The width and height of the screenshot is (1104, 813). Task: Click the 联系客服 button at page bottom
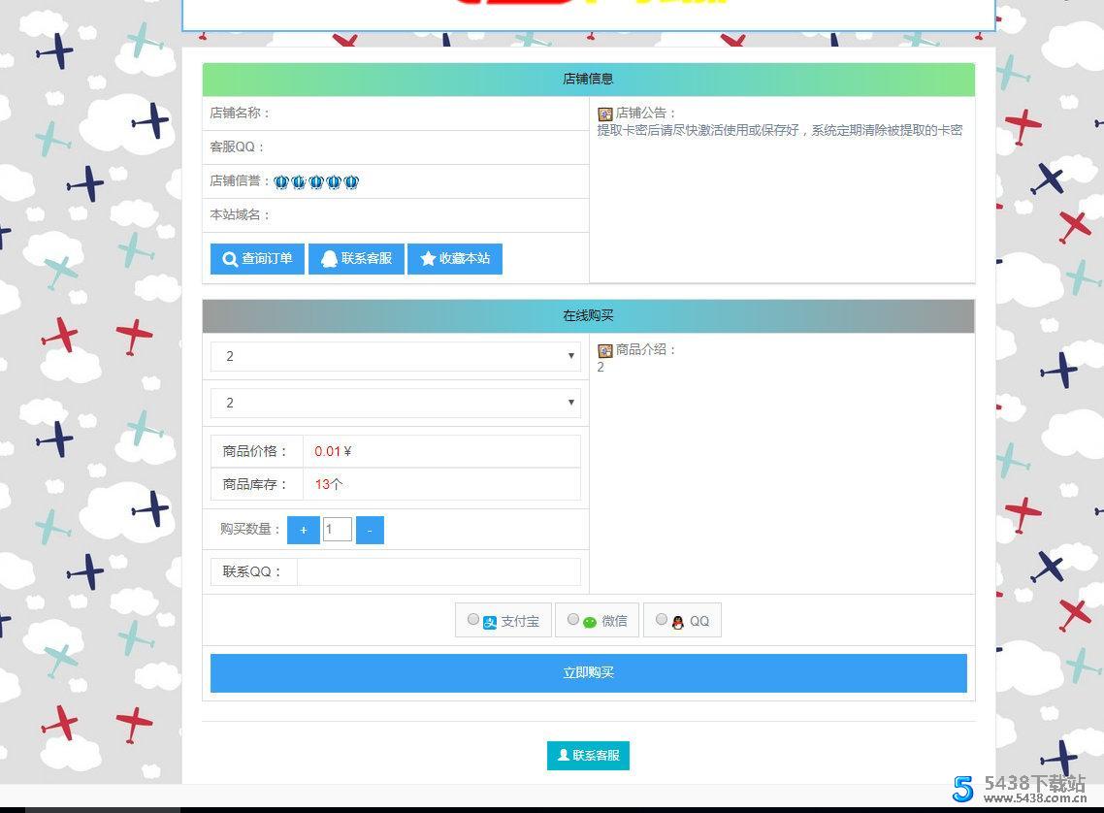coord(588,755)
